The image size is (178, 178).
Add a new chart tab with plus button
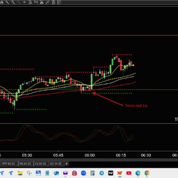pos(67,164)
